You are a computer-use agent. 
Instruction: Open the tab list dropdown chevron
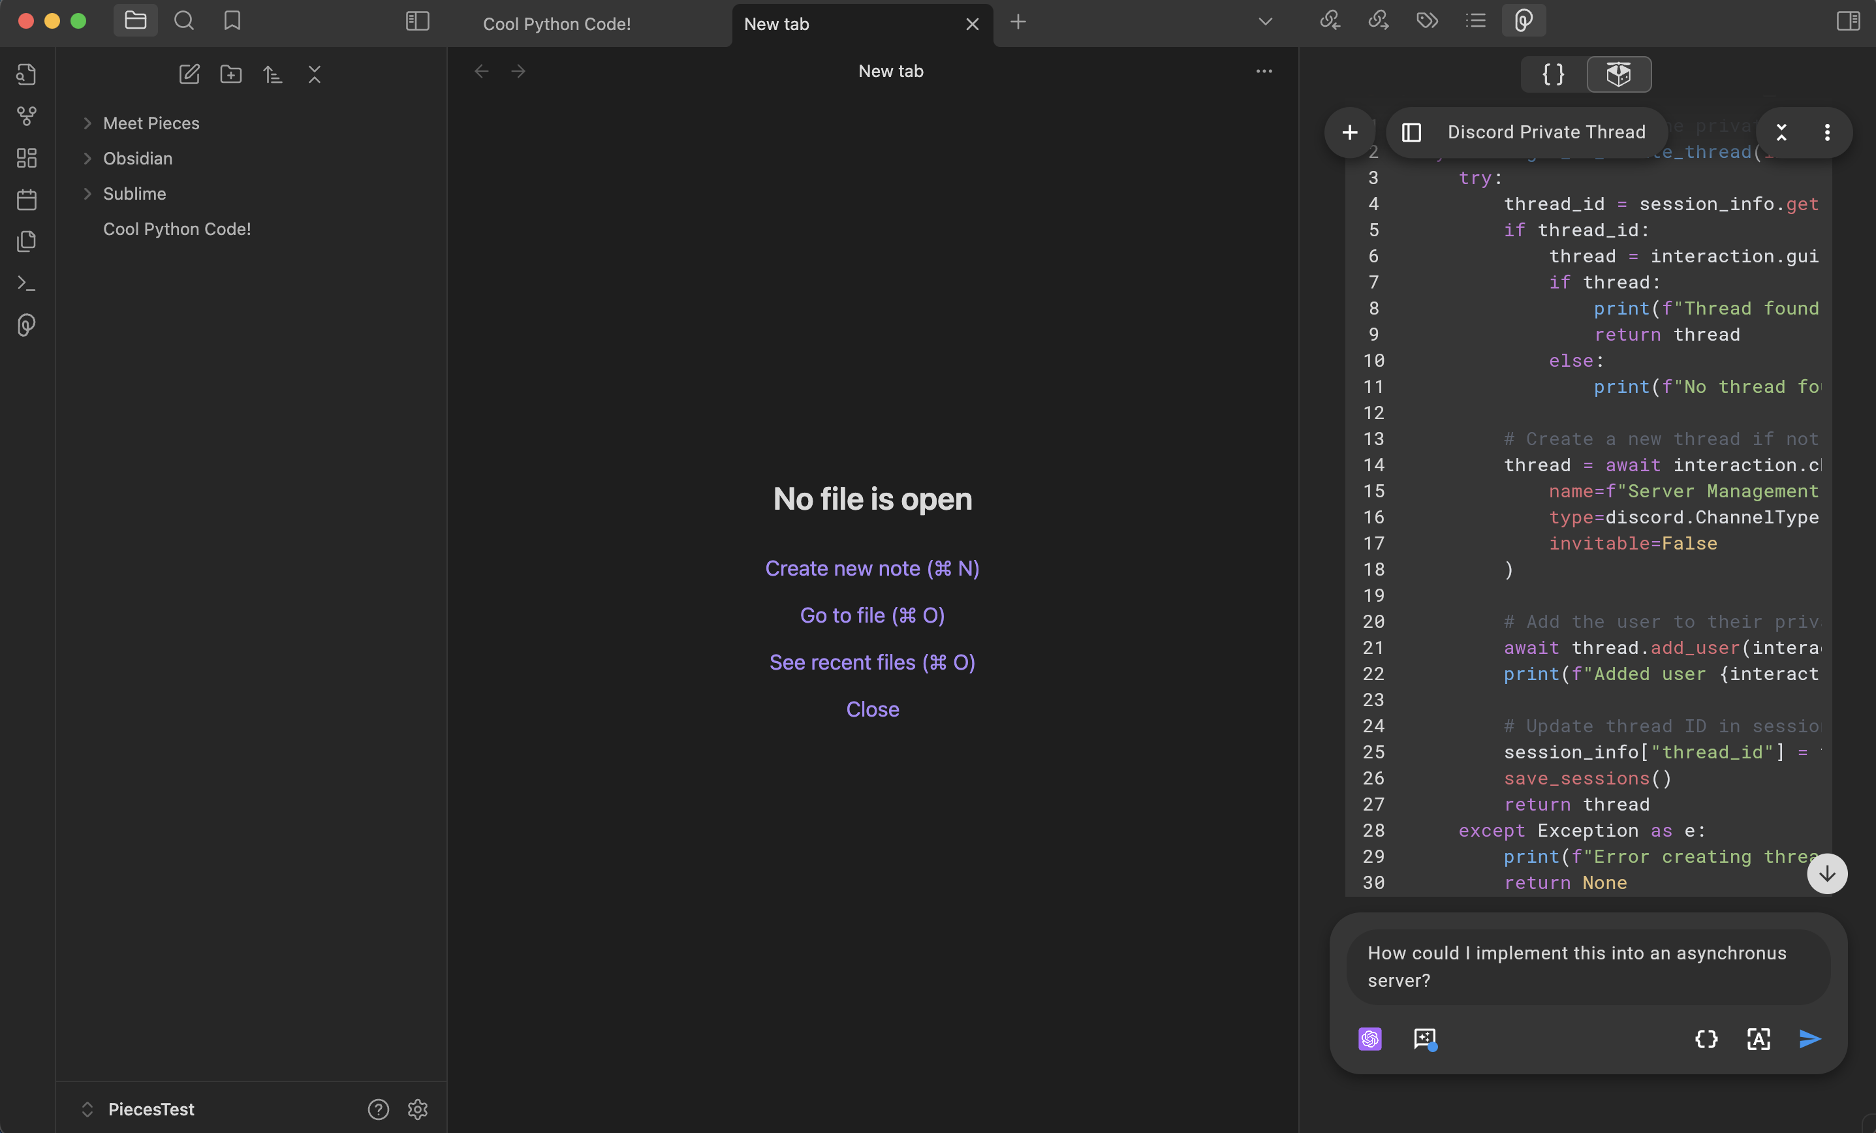(x=1266, y=22)
